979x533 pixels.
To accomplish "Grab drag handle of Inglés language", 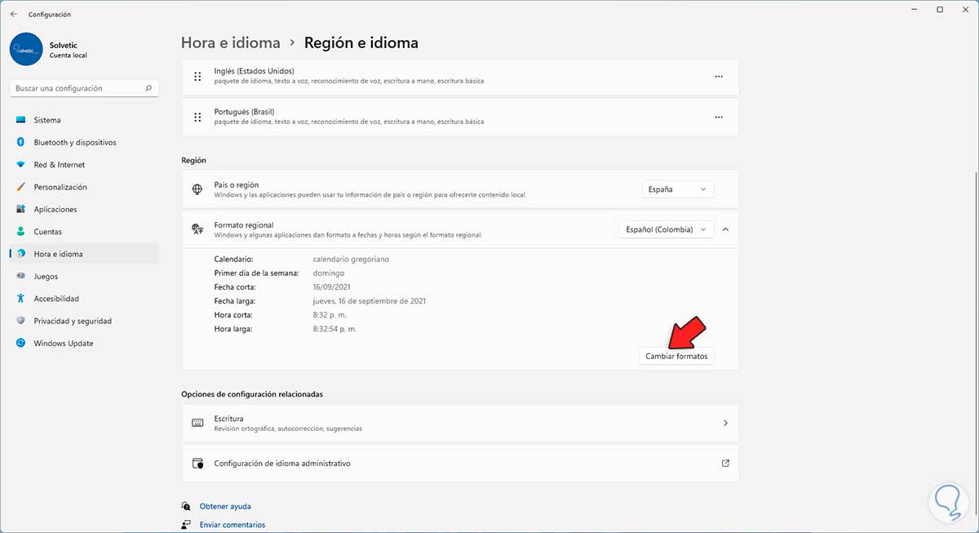I will coord(197,76).
